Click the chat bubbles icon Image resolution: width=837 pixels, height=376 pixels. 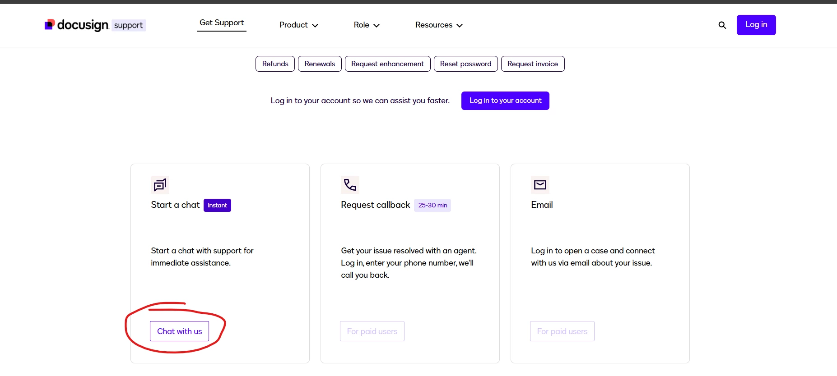[160, 185]
